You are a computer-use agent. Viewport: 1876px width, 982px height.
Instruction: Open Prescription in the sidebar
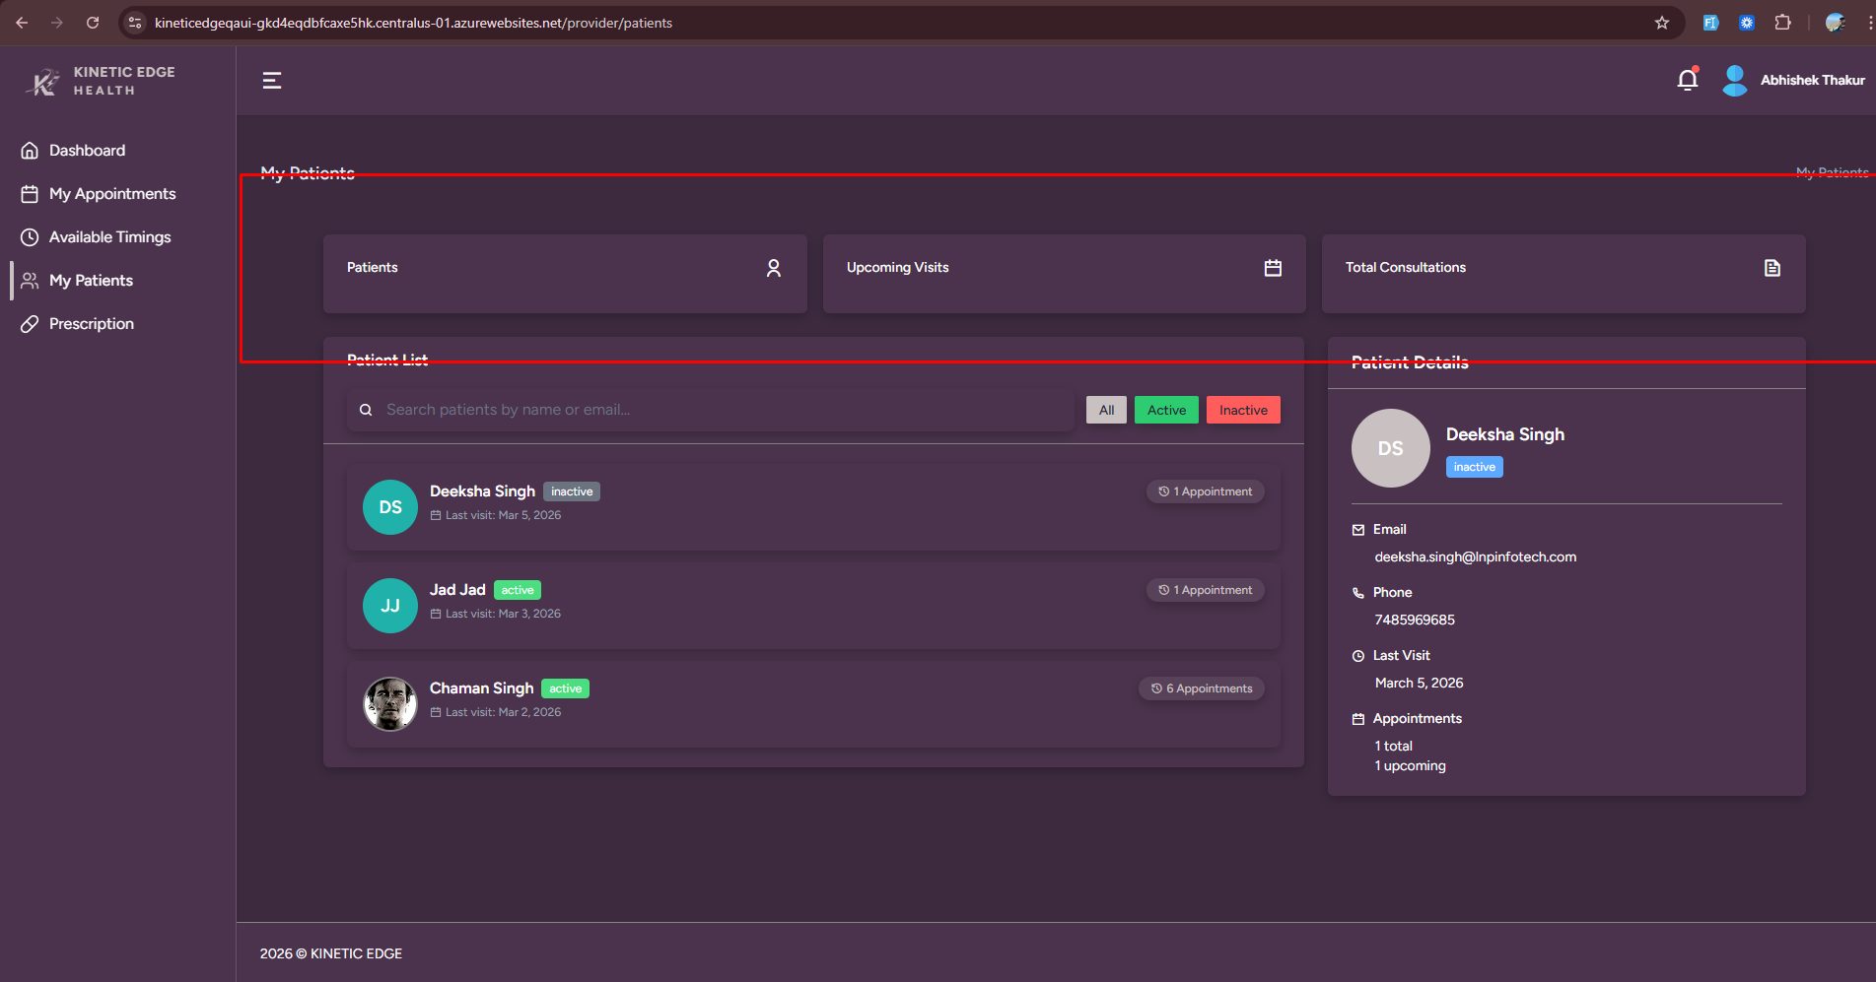click(91, 324)
